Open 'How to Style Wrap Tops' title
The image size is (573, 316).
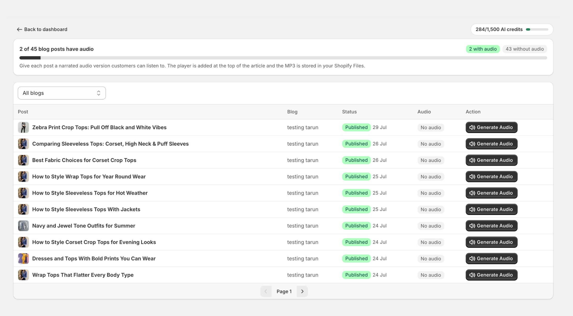(89, 177)
